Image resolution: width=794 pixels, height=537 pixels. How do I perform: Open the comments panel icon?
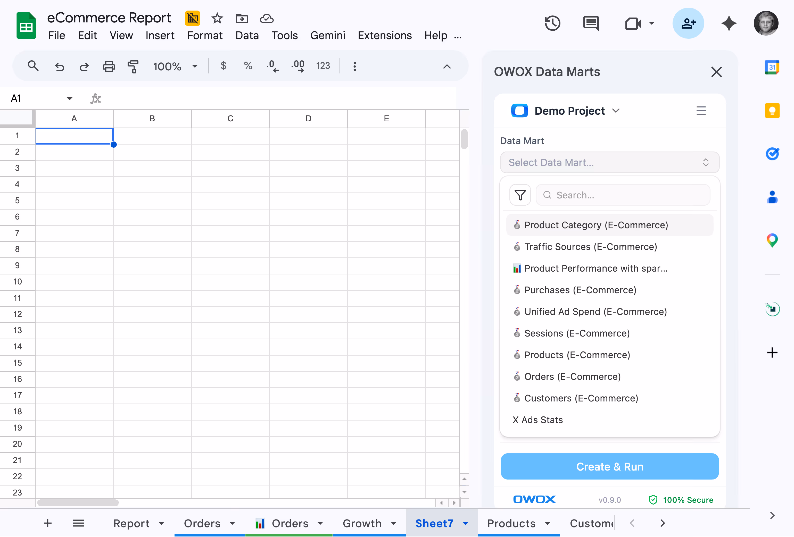click(x=591, y=23)
